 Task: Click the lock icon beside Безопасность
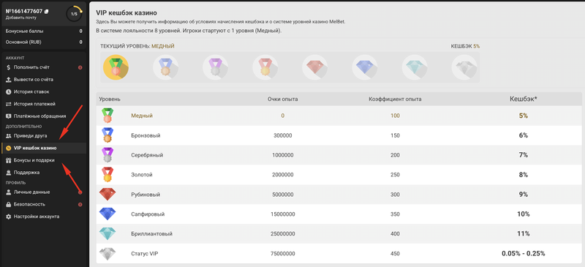[x=9, y=204]
